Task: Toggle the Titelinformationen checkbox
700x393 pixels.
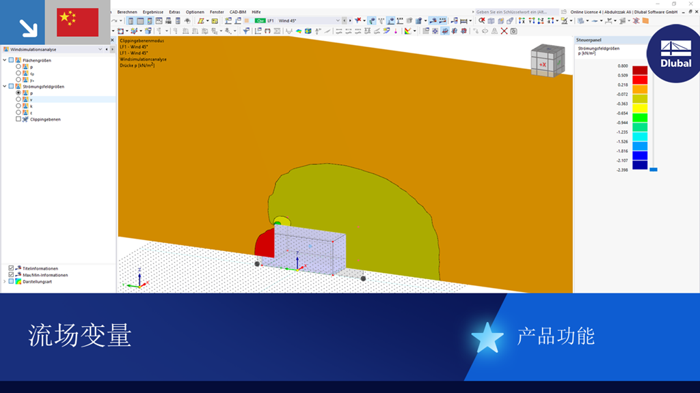Action: pyautogui.click(x=11, y=268)
